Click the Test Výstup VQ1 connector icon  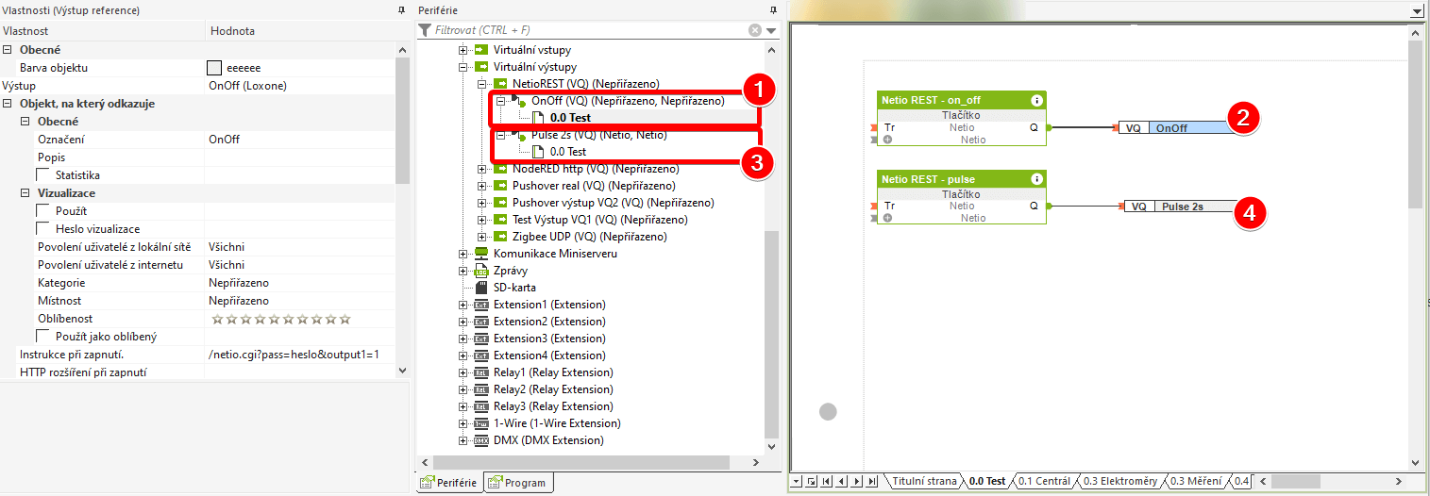click(x=500, y=220)
